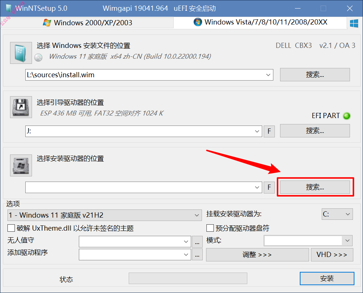Click the status progress bar
The width and height of the screenshot is (363, 293).
(x=188, y=278)
